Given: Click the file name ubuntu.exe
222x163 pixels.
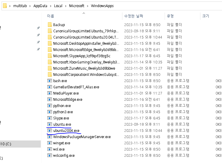Looking at the screenshot, I should [x=62, y=124].
